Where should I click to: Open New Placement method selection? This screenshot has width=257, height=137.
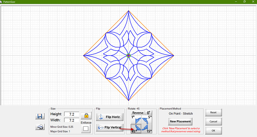pyautogui.click(x=180, y=121)
